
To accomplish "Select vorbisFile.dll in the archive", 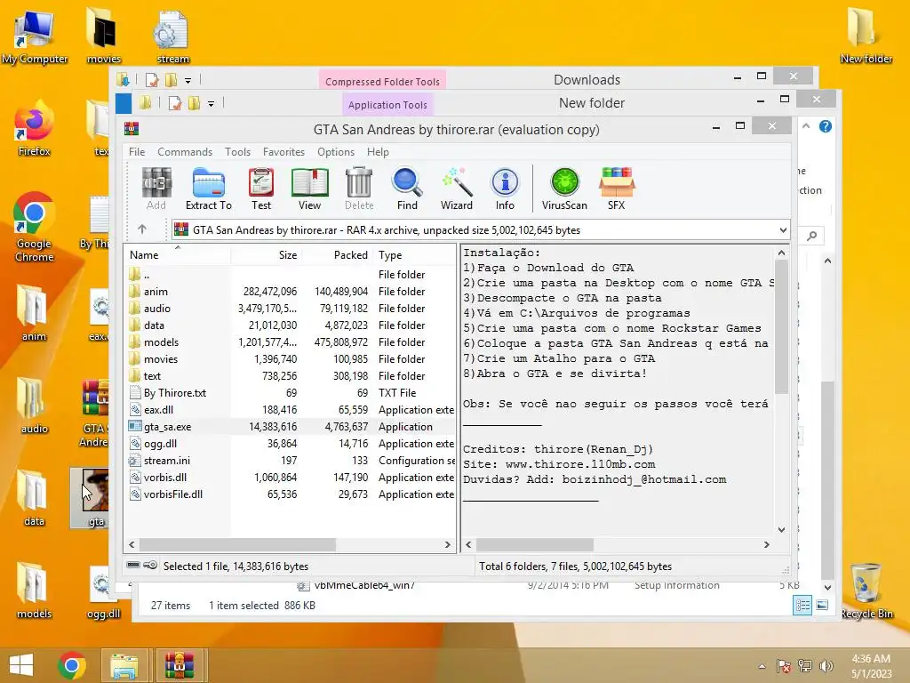I will [x=290, y=494].
